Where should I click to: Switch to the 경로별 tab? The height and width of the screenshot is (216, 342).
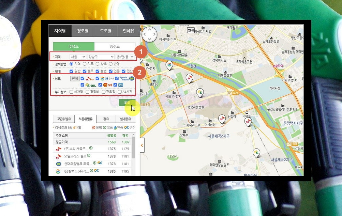[83, 31]
